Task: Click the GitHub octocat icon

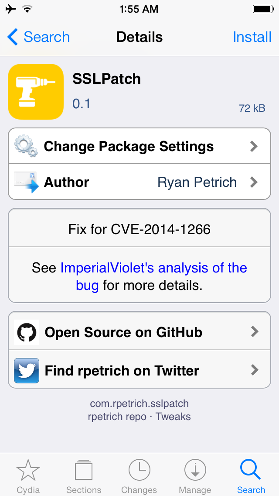Action: point(27,332)
